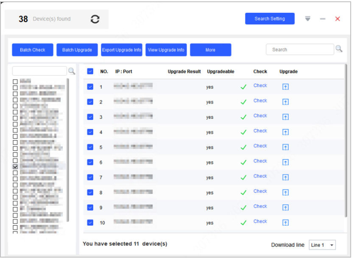Open Search Setting

[270, 19]
